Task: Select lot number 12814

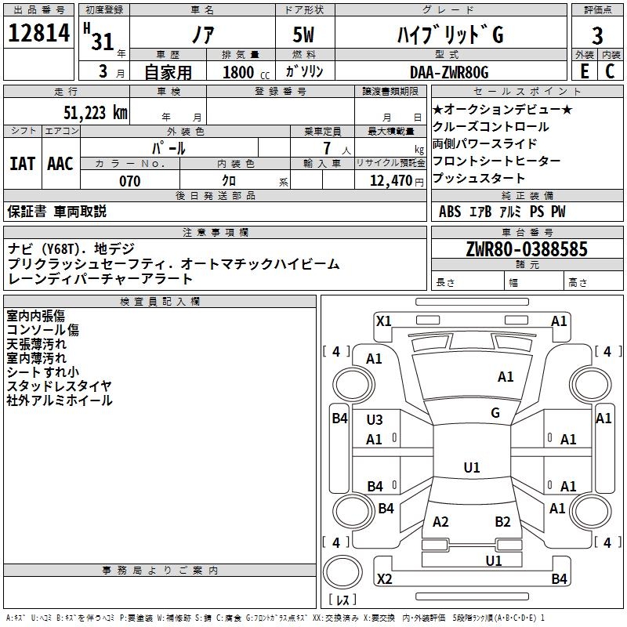Action: tap(38, 33)
